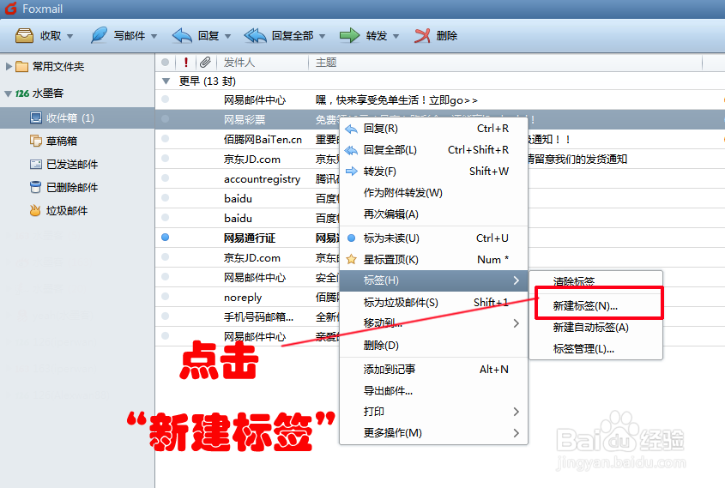This screenshot has width=725, height=488.
Task: Click the attachment paperclip column header icon
Action: pos(205,62)
